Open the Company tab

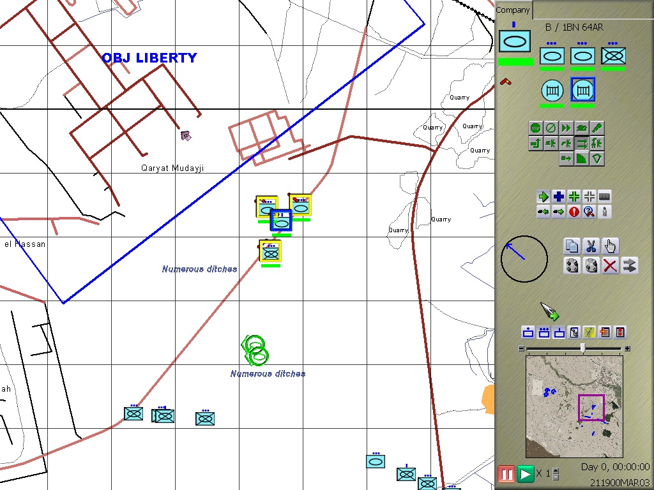coord(513,10)
